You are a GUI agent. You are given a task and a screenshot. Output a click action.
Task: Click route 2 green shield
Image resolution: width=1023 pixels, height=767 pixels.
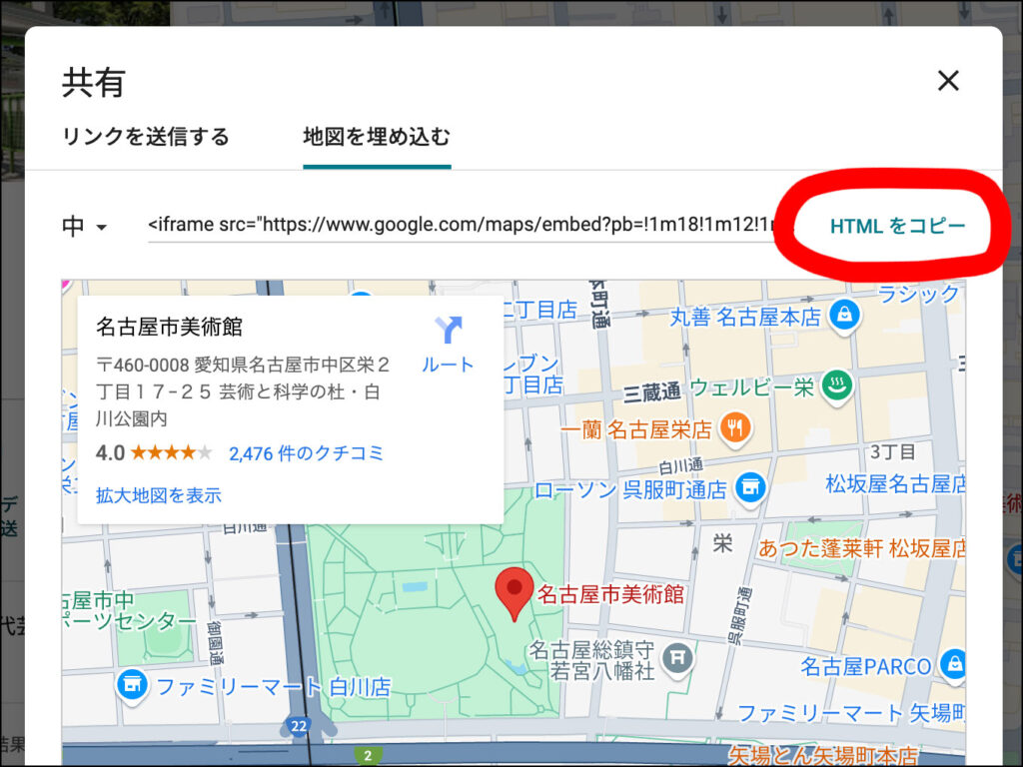pos(368,755)
